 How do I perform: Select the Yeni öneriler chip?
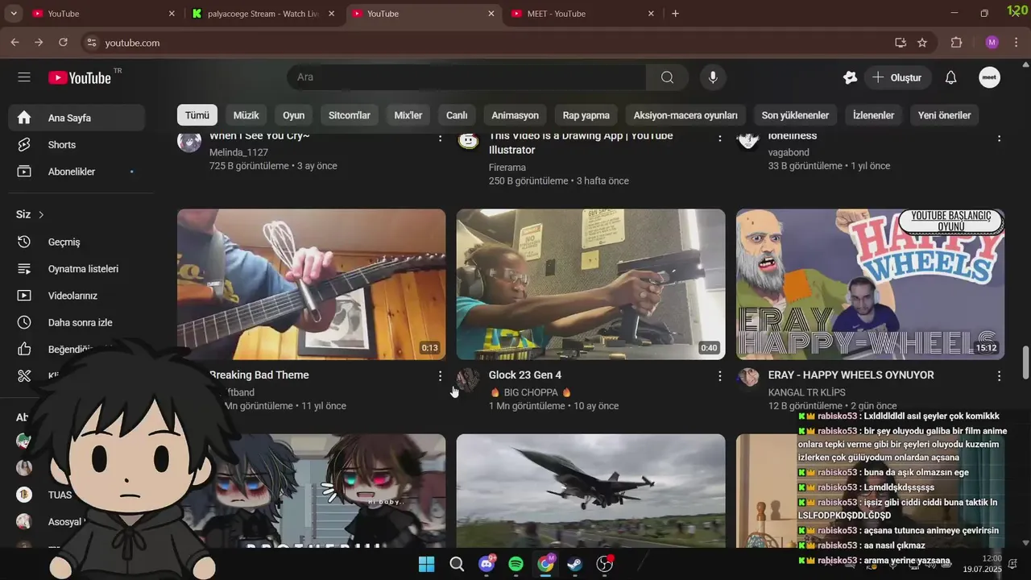coord(945,115)
